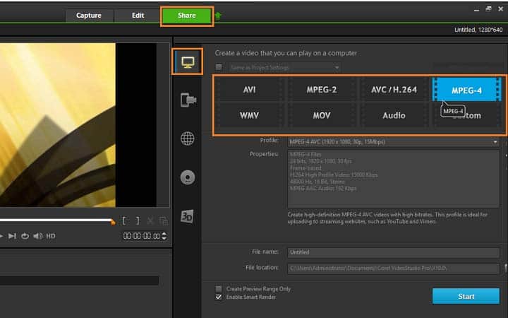Select the Web upload globe icon

pyautogui.click(x=188, y=139)
